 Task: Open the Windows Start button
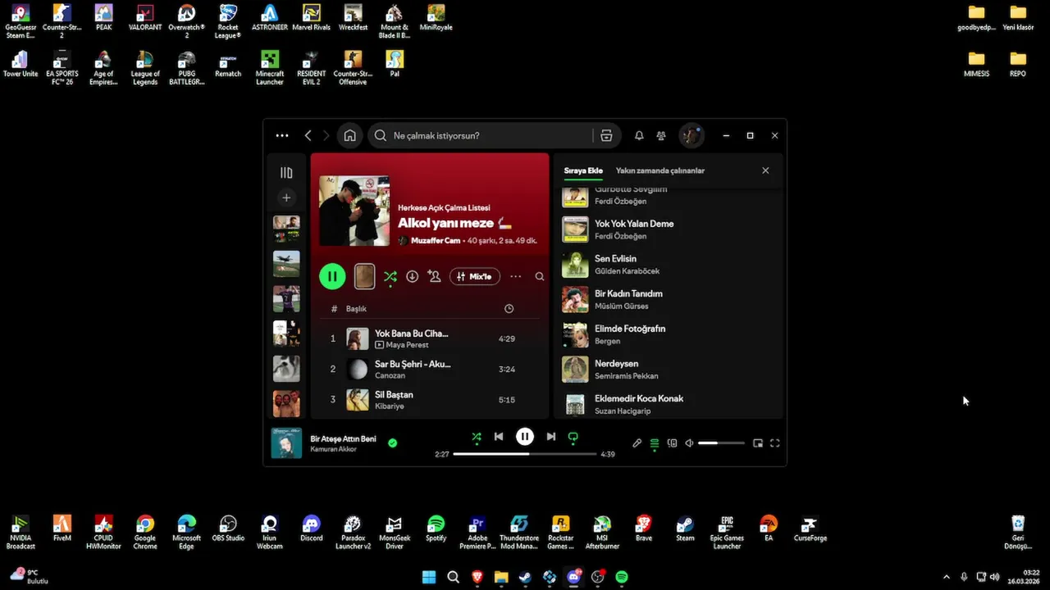pyautogui.click(x=429, y=577)
